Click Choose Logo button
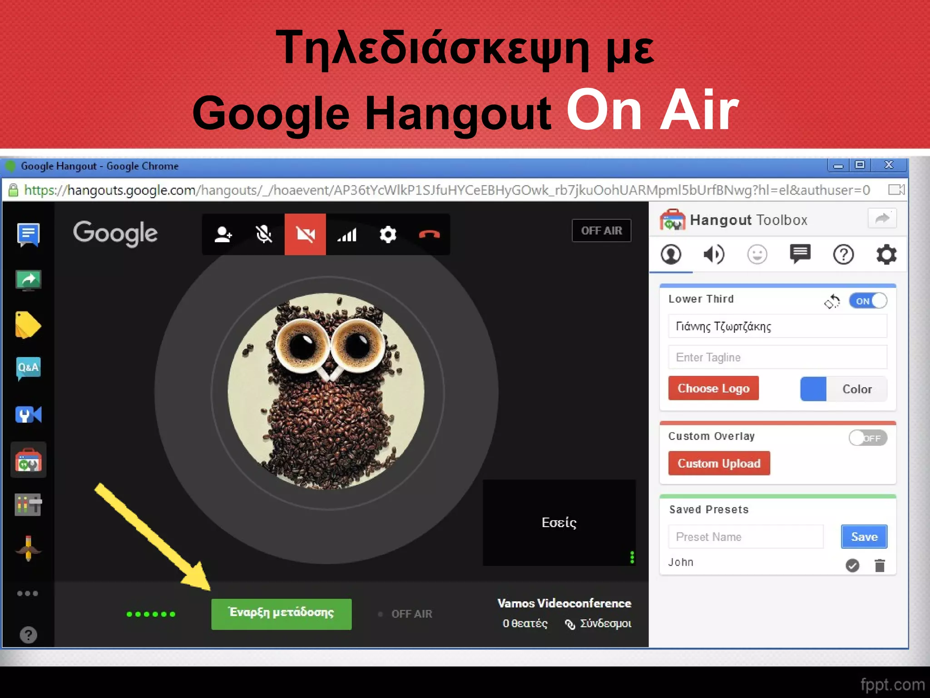Viewport: 930px width, 698px height. [x=713, y=389]
